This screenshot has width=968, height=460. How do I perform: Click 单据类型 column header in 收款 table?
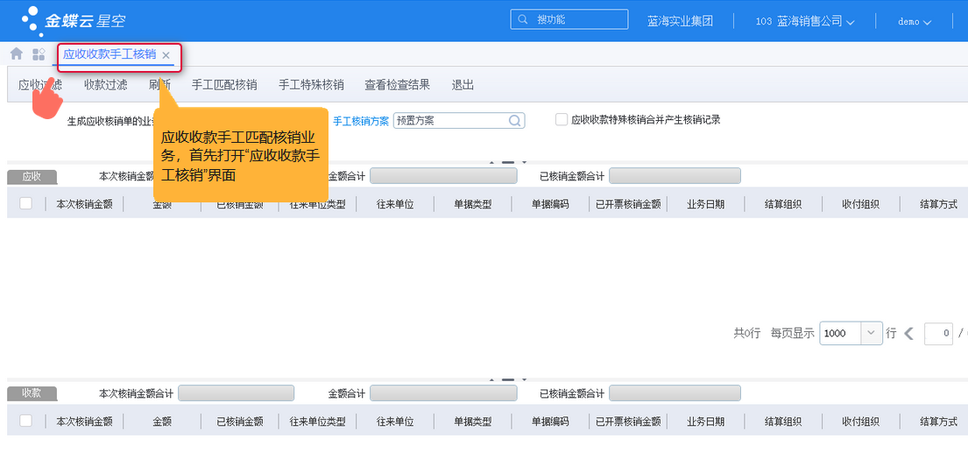(x=473, y=421)
